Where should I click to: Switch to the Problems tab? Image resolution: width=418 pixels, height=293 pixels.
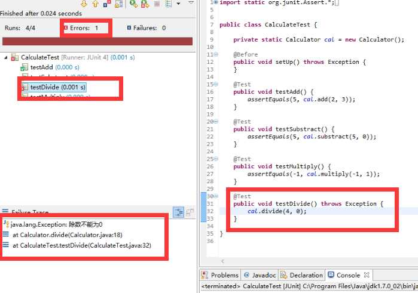(220, 275)
